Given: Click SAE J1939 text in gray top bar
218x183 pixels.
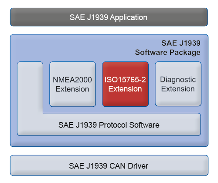Looking at the screenshot, I should click(89, 17).
